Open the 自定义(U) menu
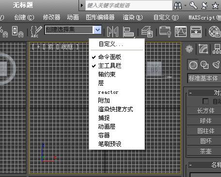This screenshot has width=221, height=177. pos(166,17)
